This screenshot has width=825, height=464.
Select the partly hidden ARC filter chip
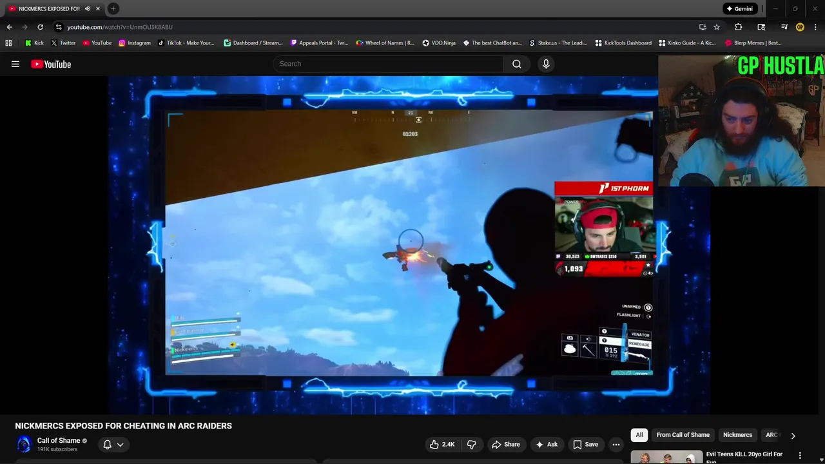tap(771, 435)
